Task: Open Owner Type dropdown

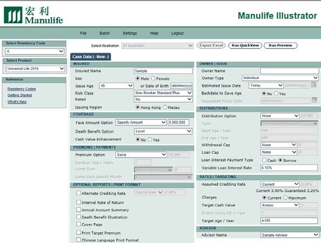Action: (x=280, y=78)
